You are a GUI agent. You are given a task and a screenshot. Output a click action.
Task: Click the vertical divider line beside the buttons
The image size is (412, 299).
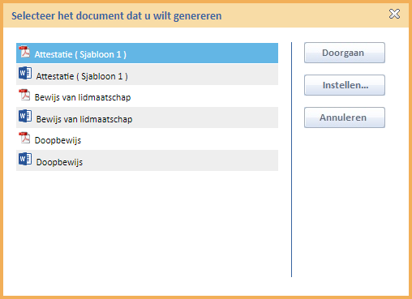coord(291,160)
